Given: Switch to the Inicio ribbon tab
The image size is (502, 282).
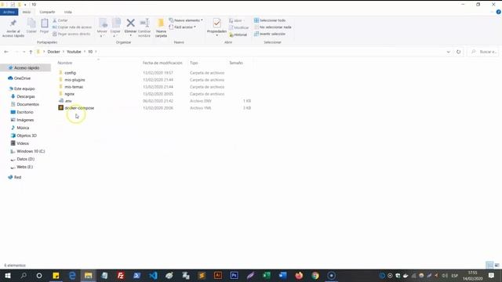Looking at the screenshot, I should click(x=27, y=12).
